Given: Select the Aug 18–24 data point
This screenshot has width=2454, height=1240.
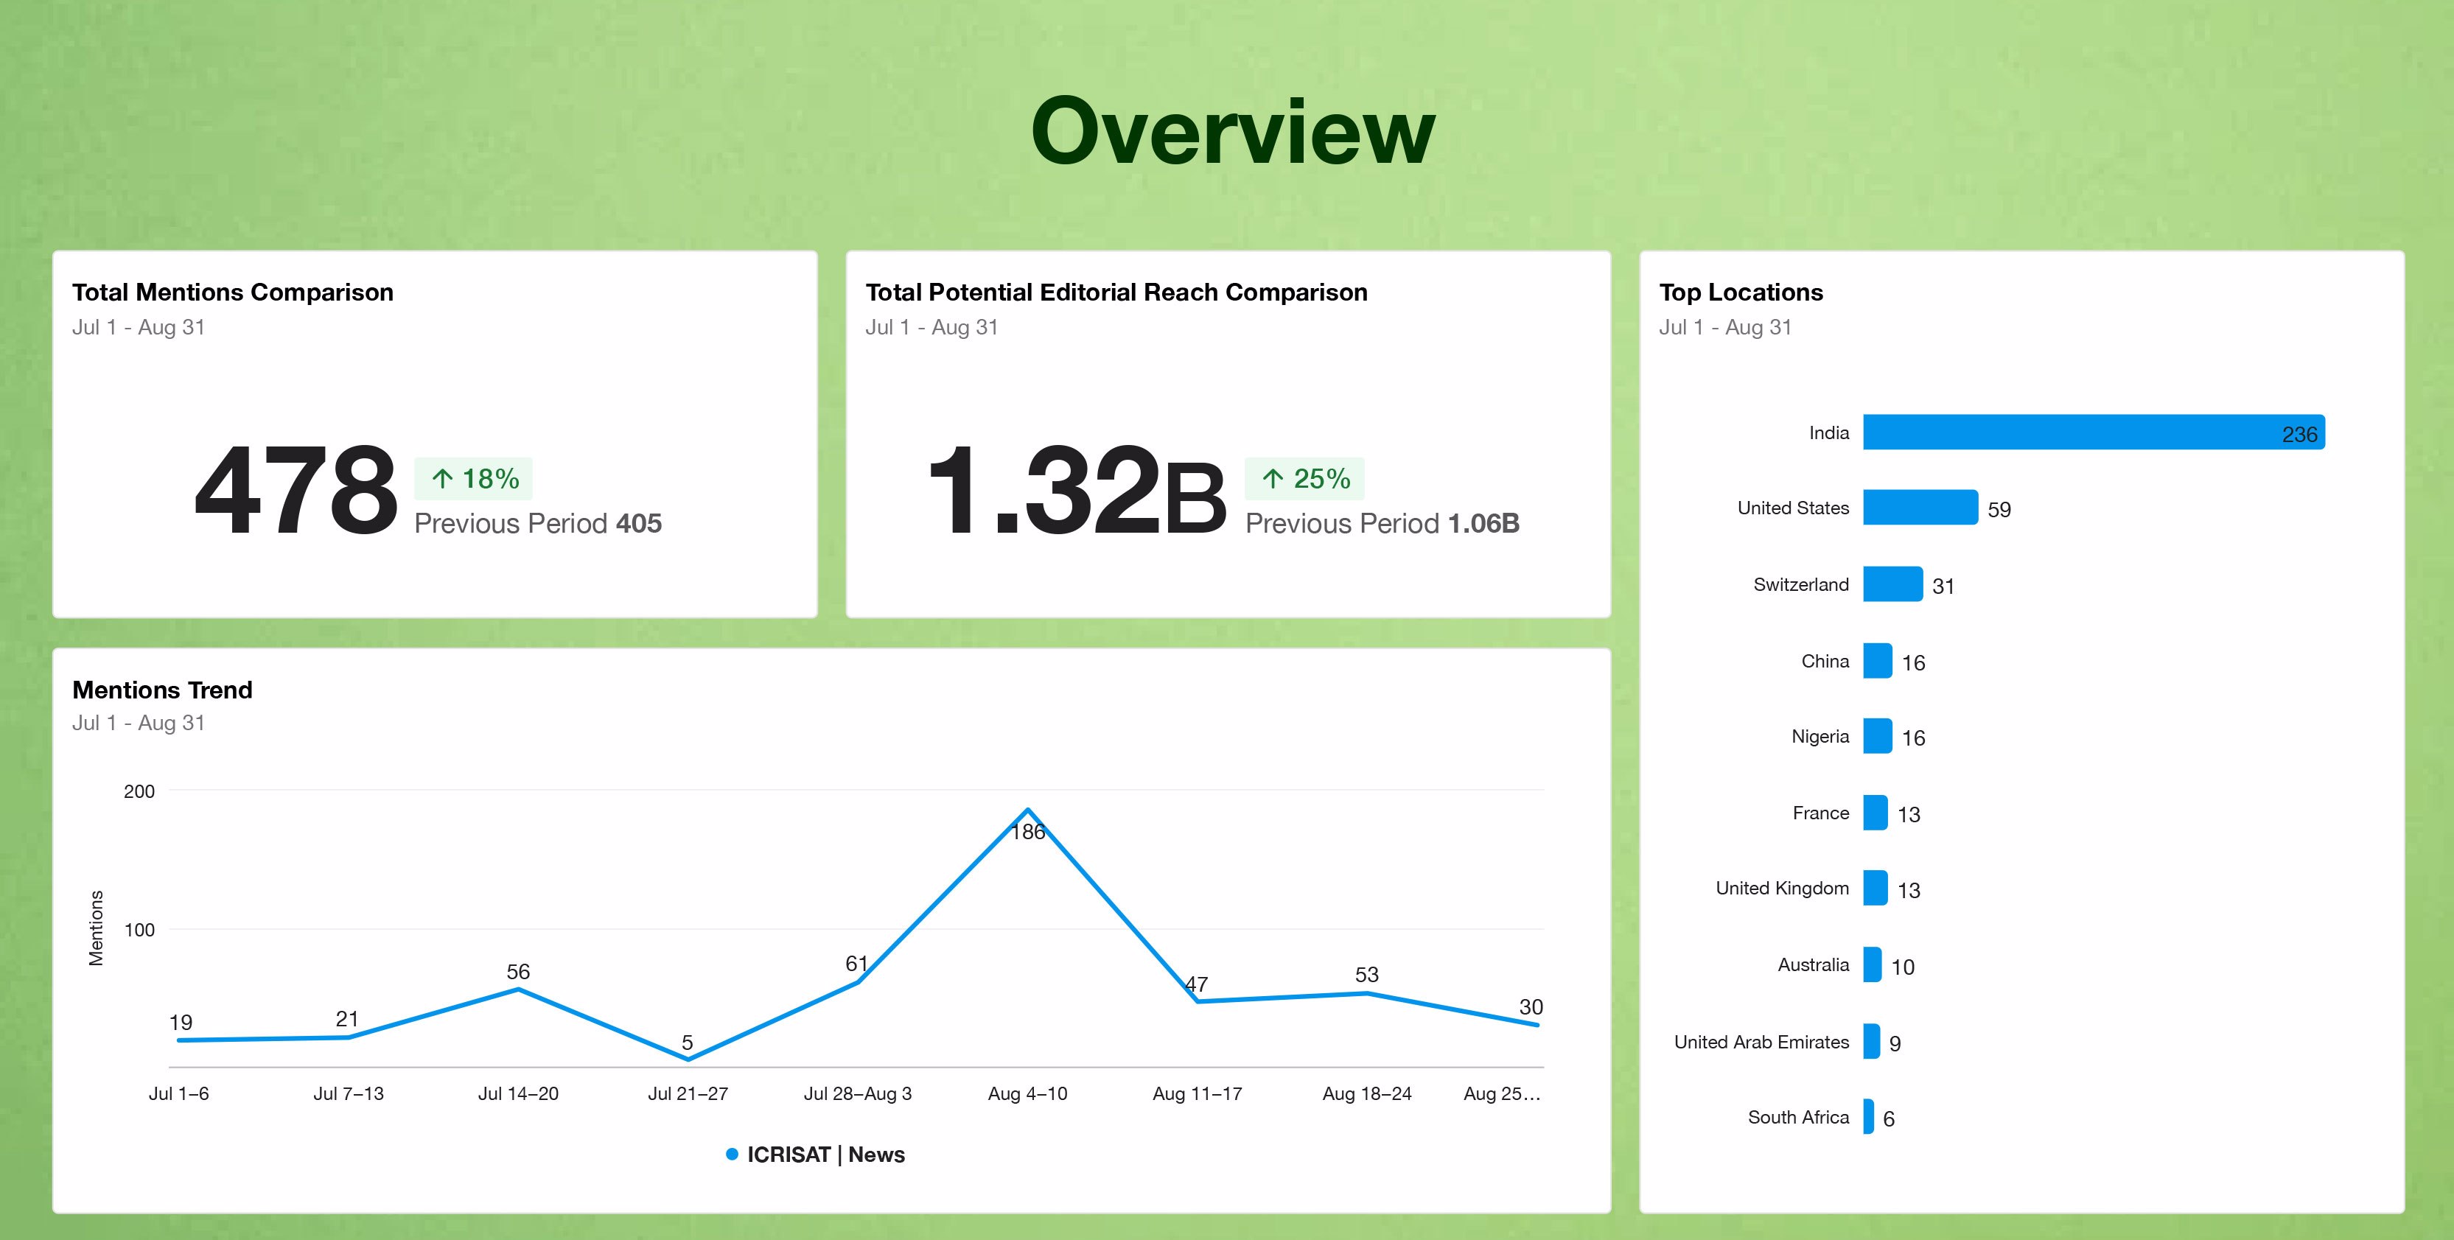Looking at the screenshot, I should (1367, 993).
